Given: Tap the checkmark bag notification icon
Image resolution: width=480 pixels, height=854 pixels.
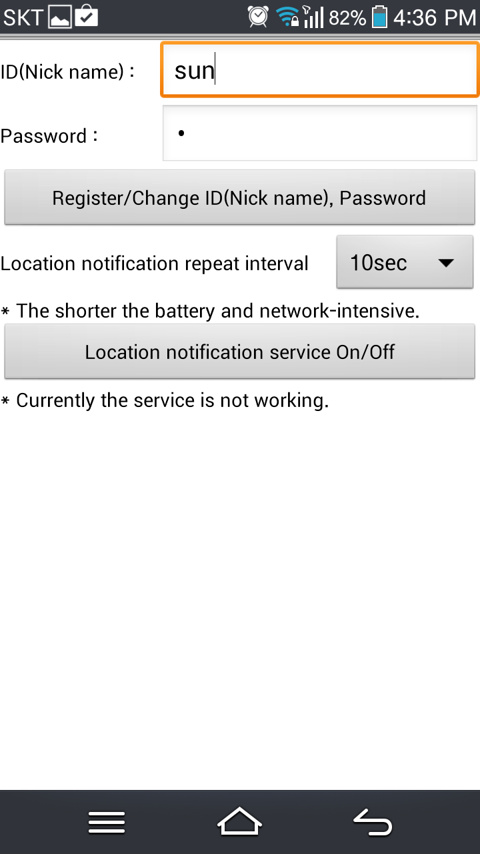Looking at the screenshot, I should tap(86, 16).
